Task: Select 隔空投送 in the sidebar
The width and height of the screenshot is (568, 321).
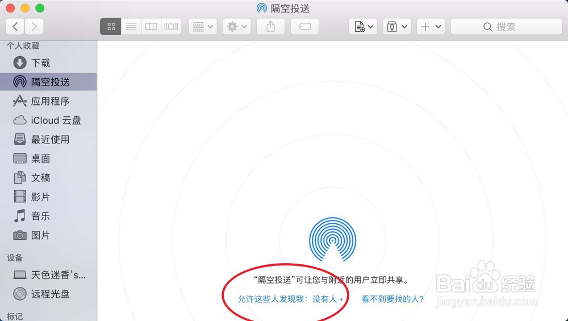Action: click(x=48, y=82)
